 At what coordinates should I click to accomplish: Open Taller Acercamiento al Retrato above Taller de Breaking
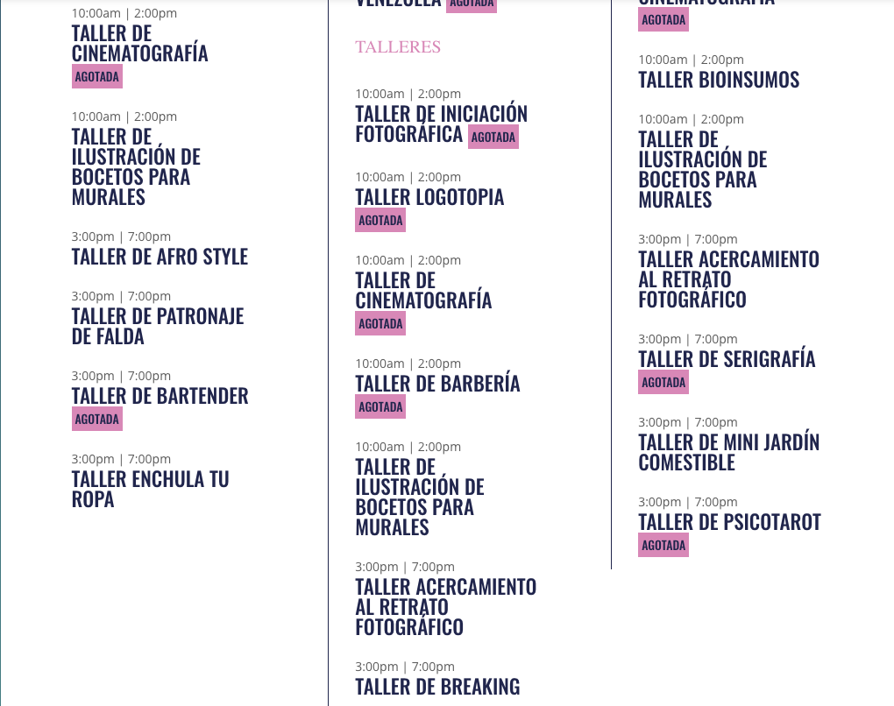tap(445, 606)
